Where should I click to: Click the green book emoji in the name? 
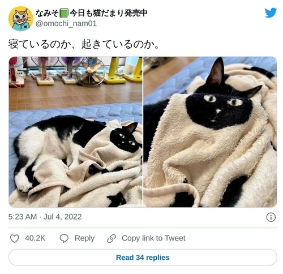coord(64,13)
